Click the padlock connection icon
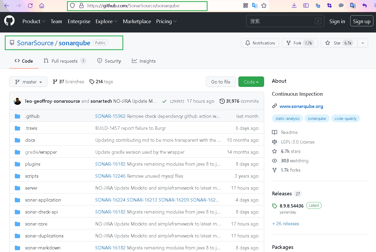376x252 pixels. pyautogui.click(x=81, y=5)
